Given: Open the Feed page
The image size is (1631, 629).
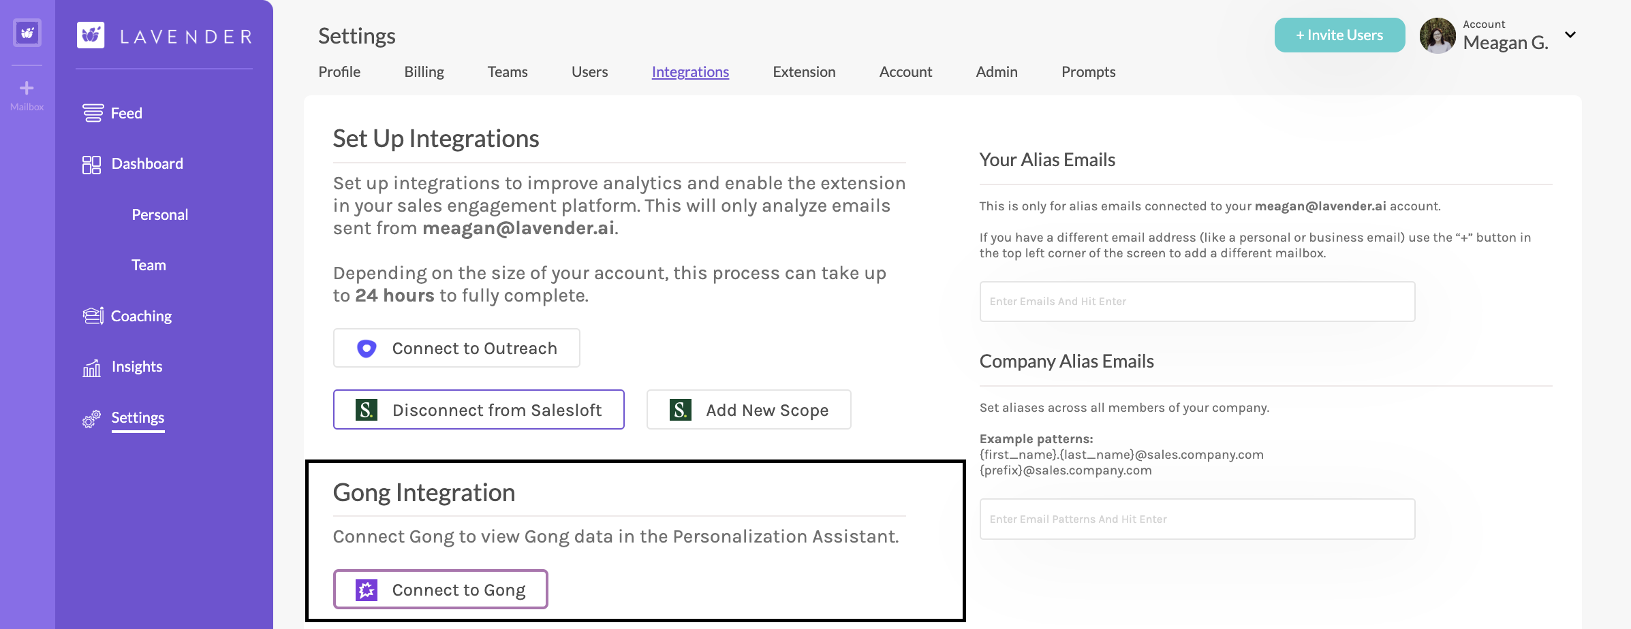Looking at the screenshot, I should tap(127, 113).
